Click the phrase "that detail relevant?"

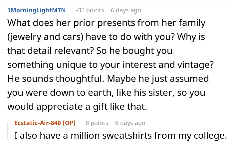pos(51,51)
